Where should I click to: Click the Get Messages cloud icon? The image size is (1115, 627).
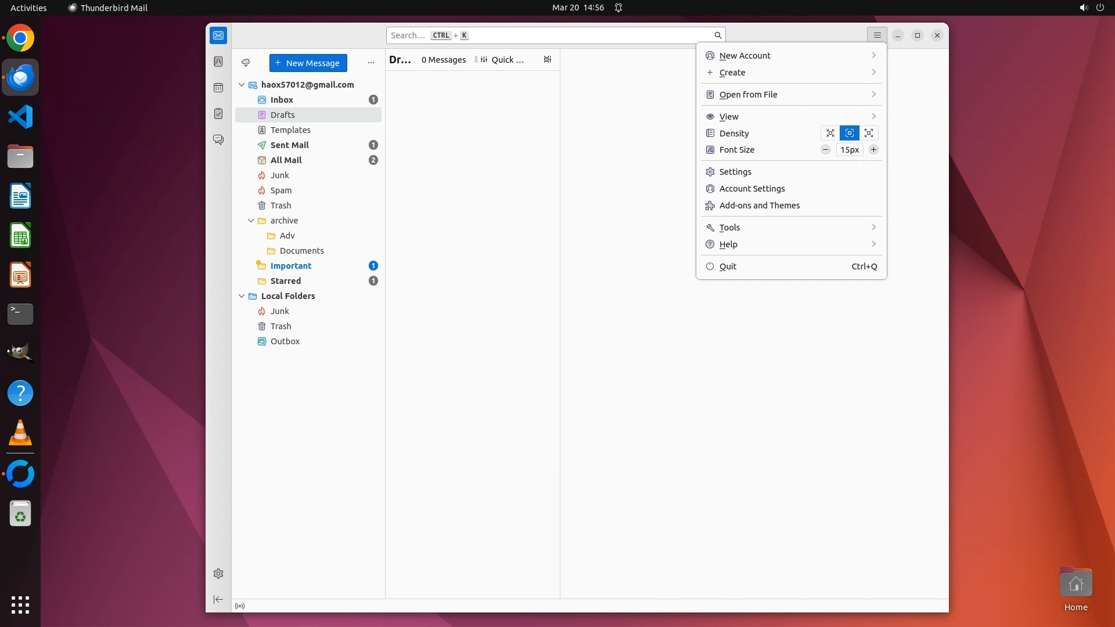pos(246,63)
